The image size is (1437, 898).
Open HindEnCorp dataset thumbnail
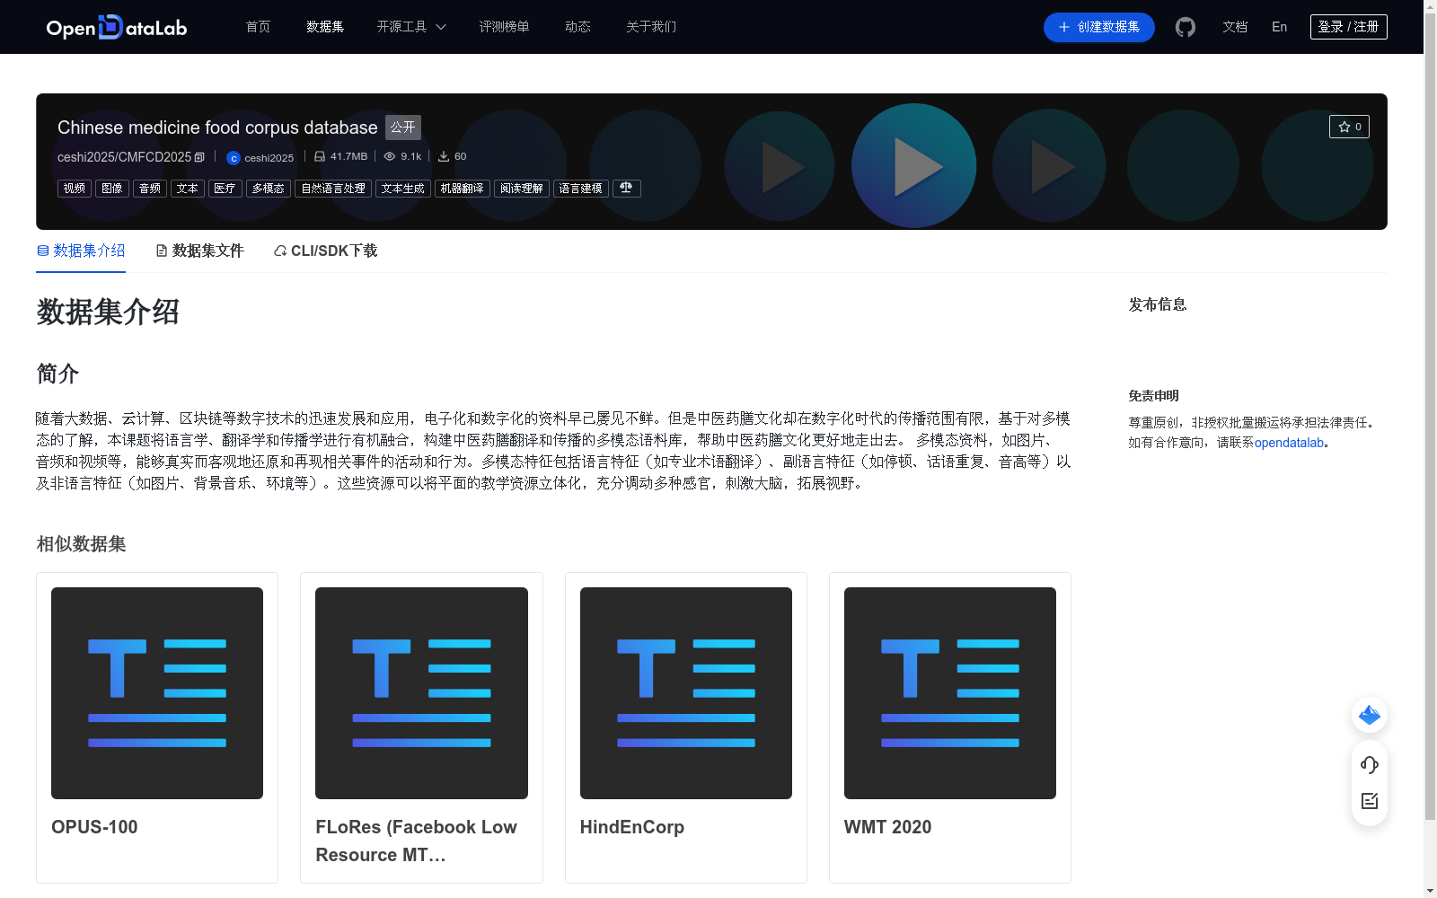[686, 693]
